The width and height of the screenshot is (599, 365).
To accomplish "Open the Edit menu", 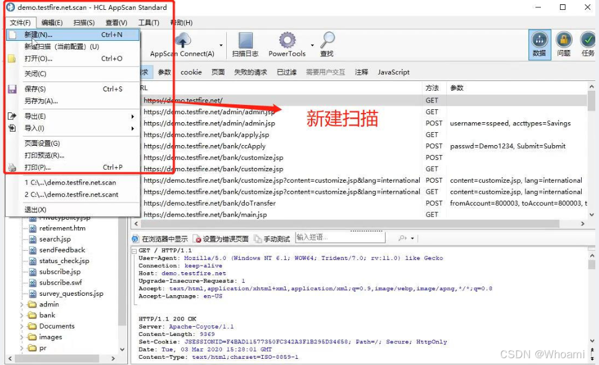I will tap(52, 22).
